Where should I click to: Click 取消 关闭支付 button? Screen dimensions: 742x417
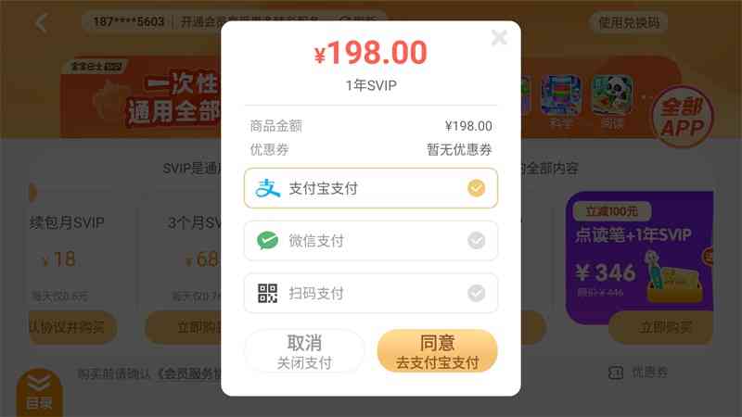305,351
